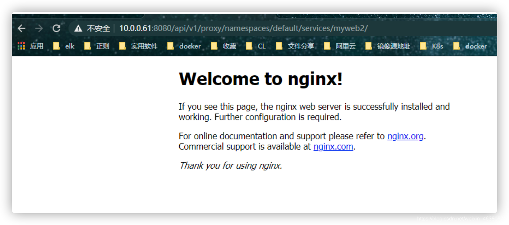Open the 正则 bookmark folder
This screenshot has width=509, height=225.
click(97, 46)
